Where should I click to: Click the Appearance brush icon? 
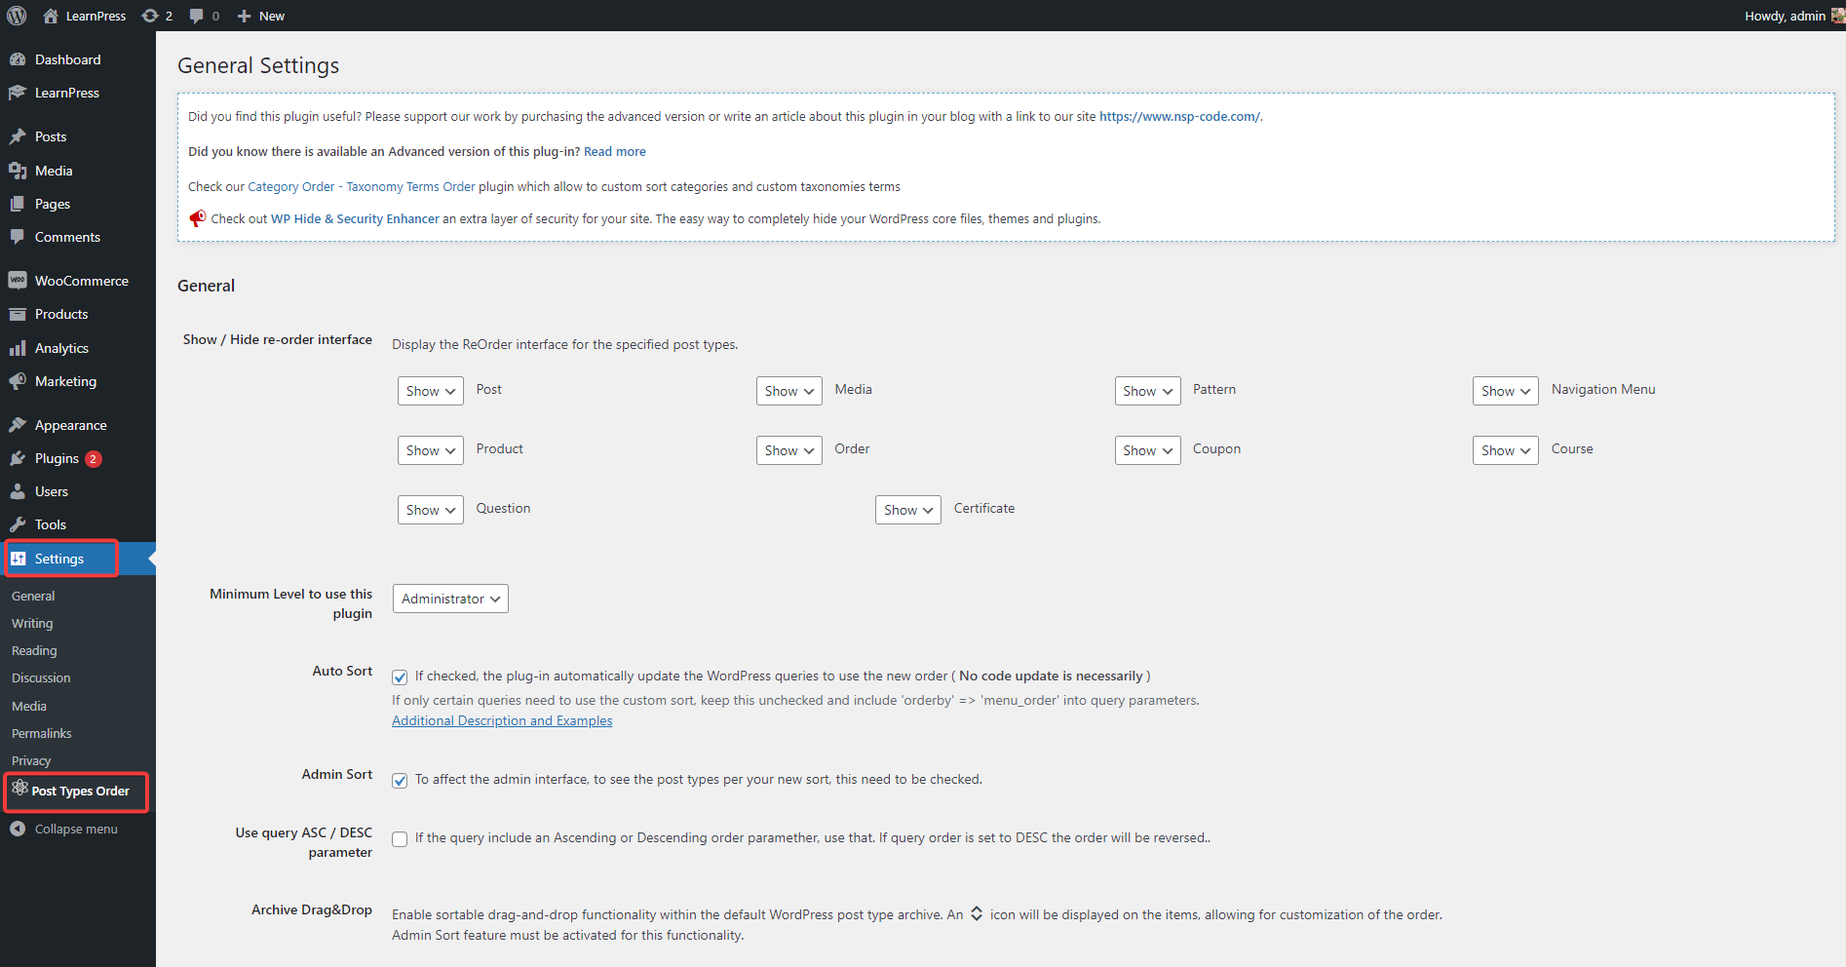click(x=18, y=425)
